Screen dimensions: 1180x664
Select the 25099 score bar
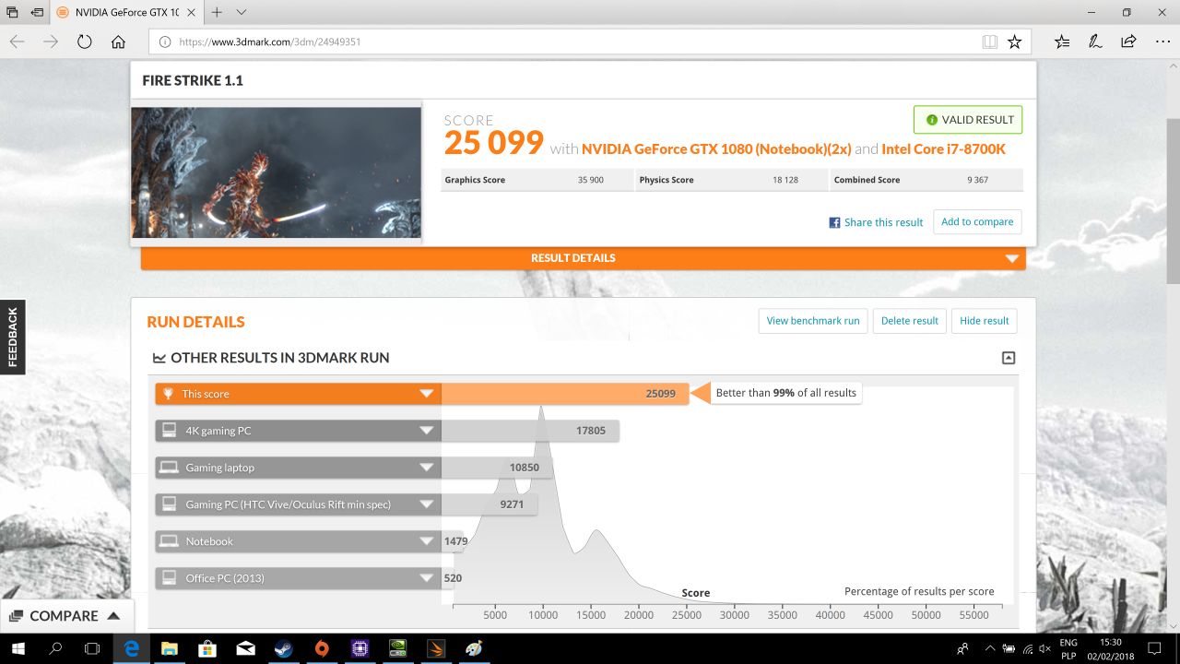tap(565, 394)
